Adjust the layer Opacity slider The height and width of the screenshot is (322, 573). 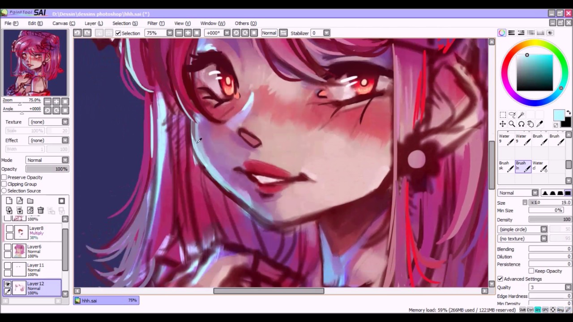point(47,169)
